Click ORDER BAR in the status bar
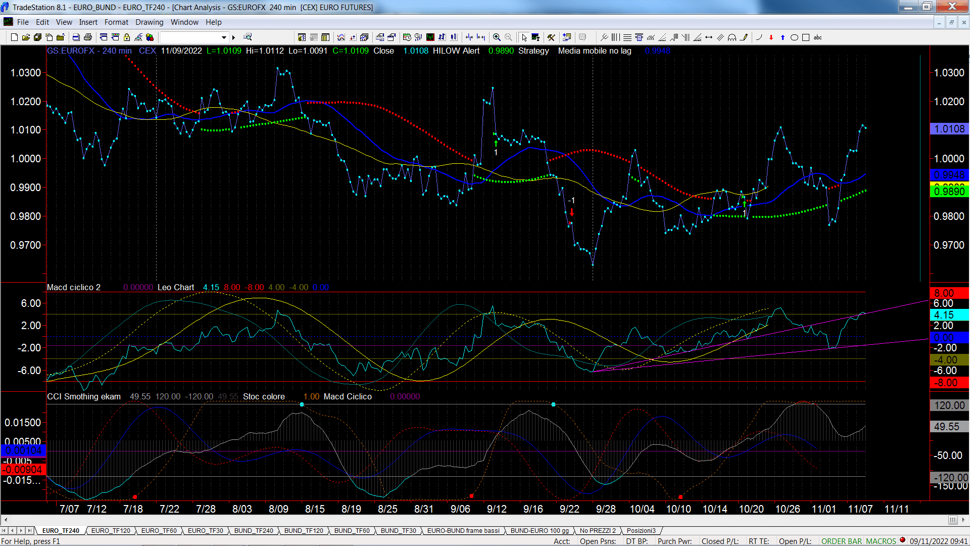970x546 pixels. [841, 541]
